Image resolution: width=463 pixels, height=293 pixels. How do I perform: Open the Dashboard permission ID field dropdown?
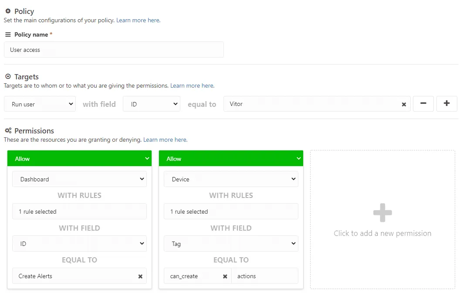point(79,244)
